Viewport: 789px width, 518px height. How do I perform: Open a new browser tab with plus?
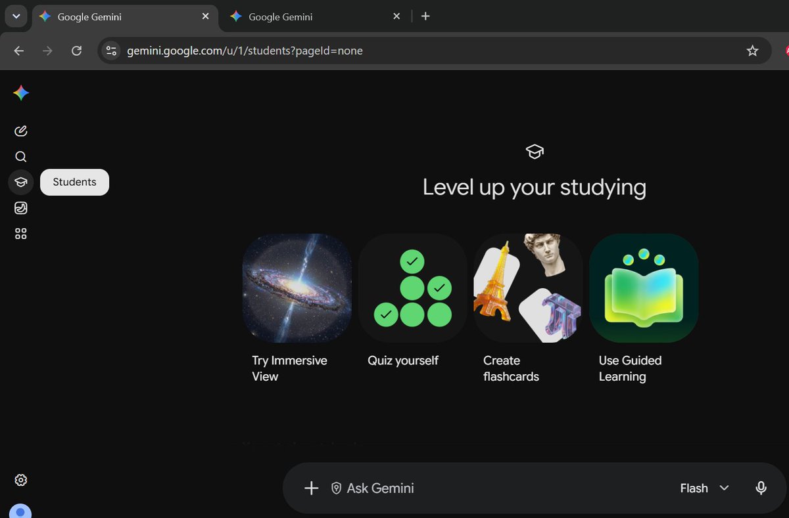click(425, 16)
